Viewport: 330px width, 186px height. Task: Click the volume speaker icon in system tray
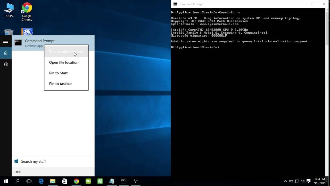click(302, 181)
